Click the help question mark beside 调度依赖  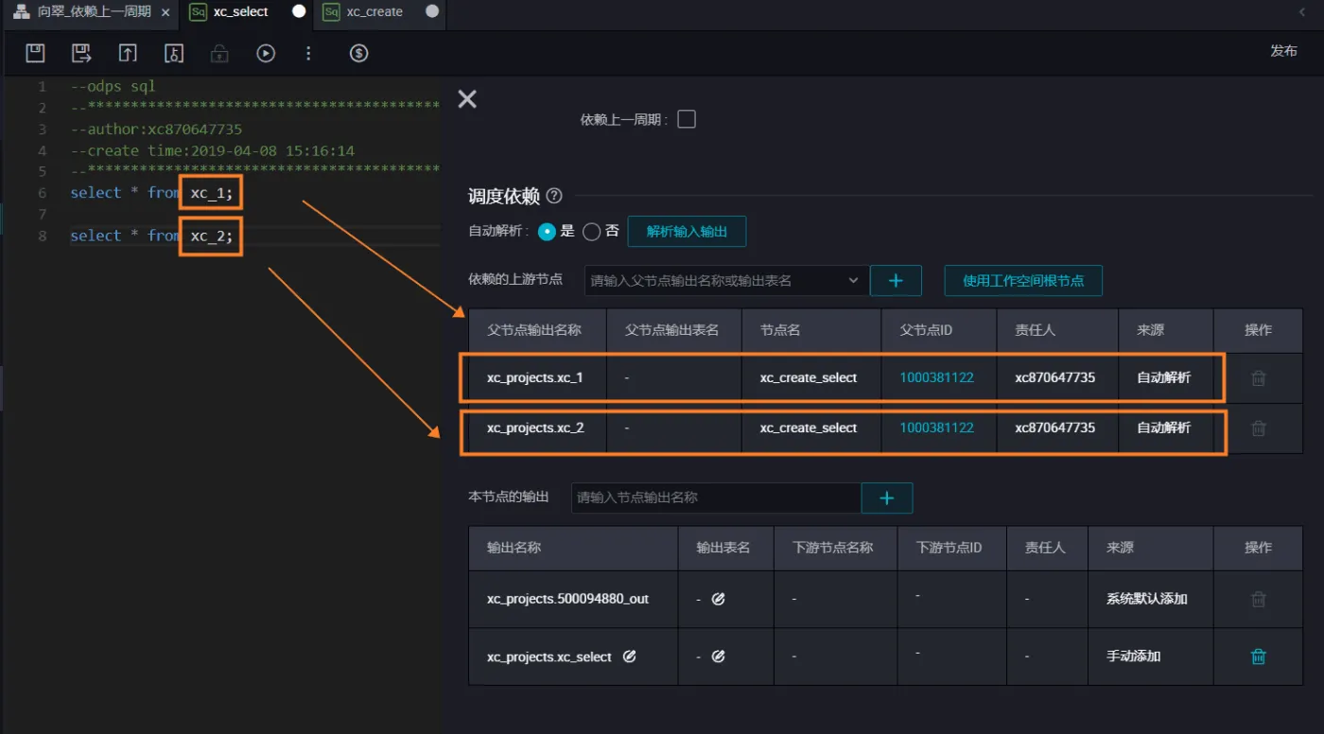(554, 196)
